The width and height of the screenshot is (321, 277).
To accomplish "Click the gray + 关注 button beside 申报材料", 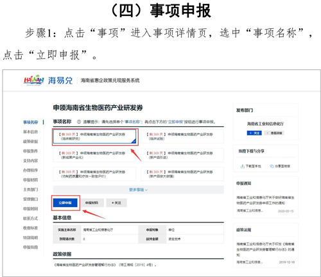I will coord(116,203).
